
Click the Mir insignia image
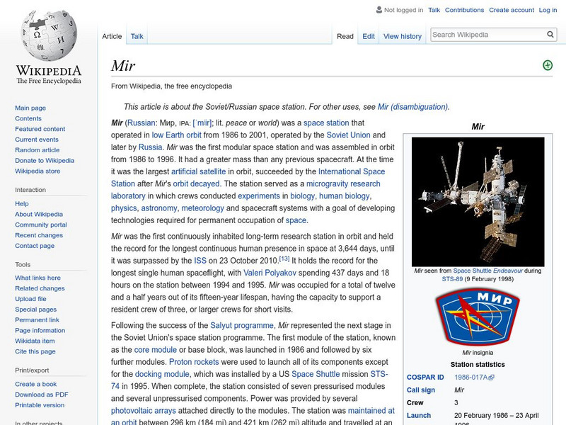click(x=476, y=317)
